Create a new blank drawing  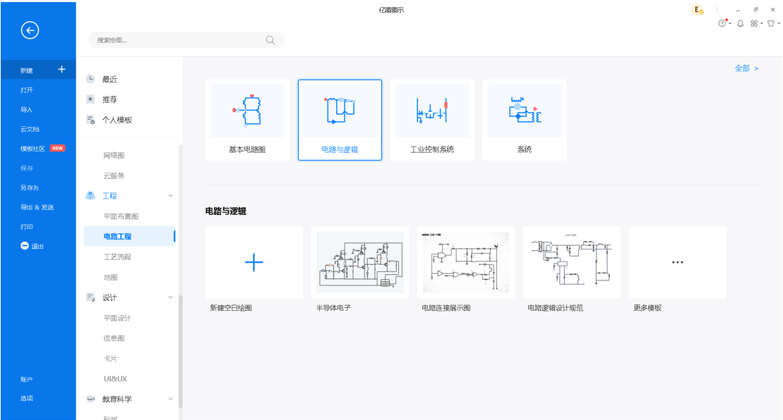click(x=253, y=263)
